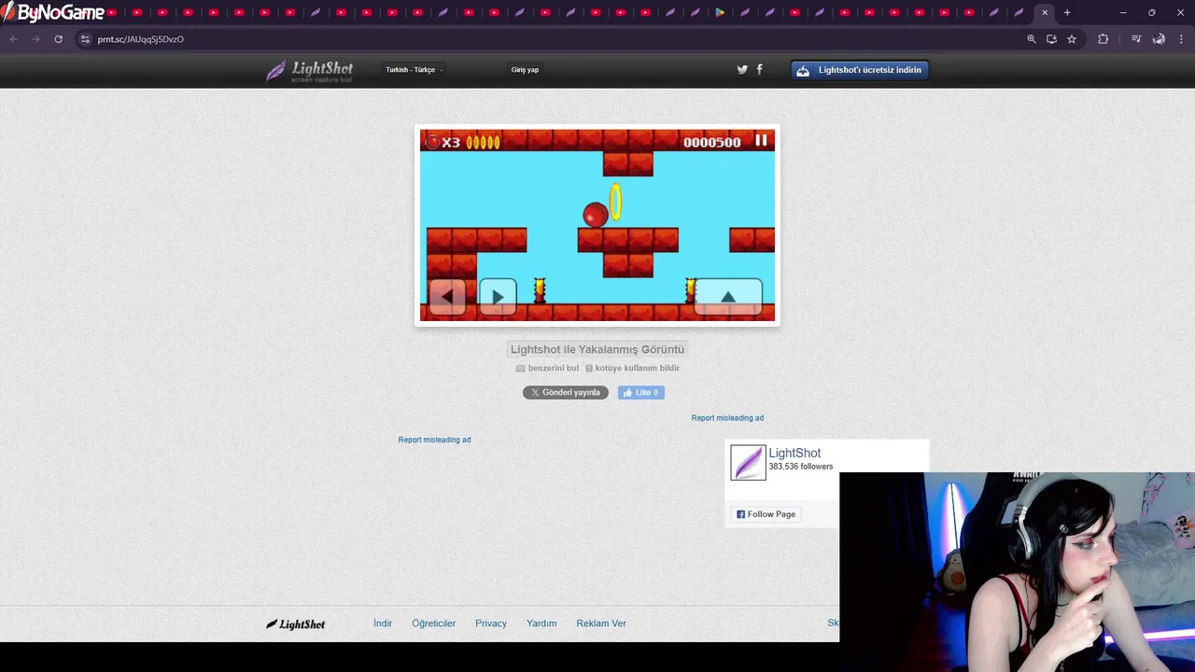Open the Chrome three-dot menu
This screenshot has height=672, width=1195.
point(1181,39)
